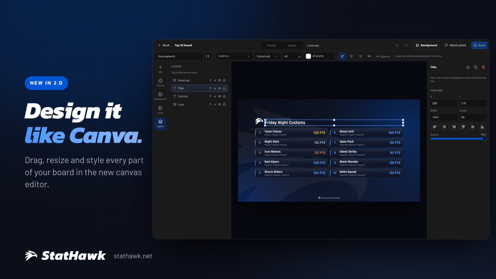Select the Logo layer row

pos(200,104)
